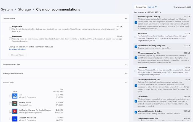Click the Refresh spinner icon

tap(156, 7)
